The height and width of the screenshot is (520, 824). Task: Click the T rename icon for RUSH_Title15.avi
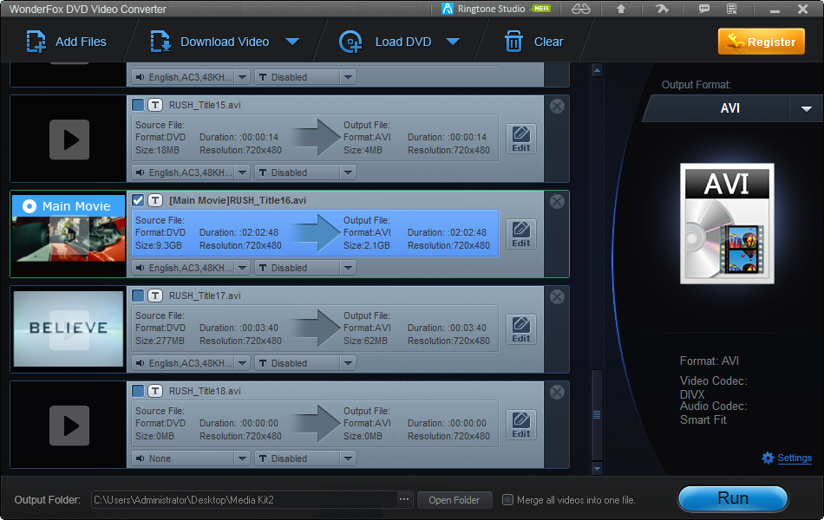[155, 105]
